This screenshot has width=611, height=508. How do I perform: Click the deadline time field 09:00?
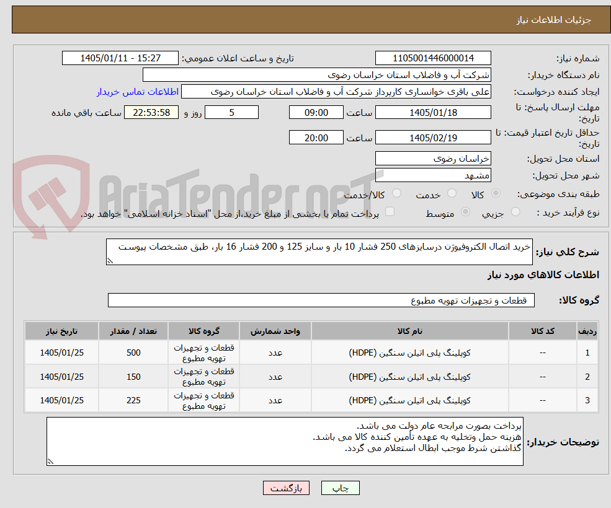(x=316, y=113)
